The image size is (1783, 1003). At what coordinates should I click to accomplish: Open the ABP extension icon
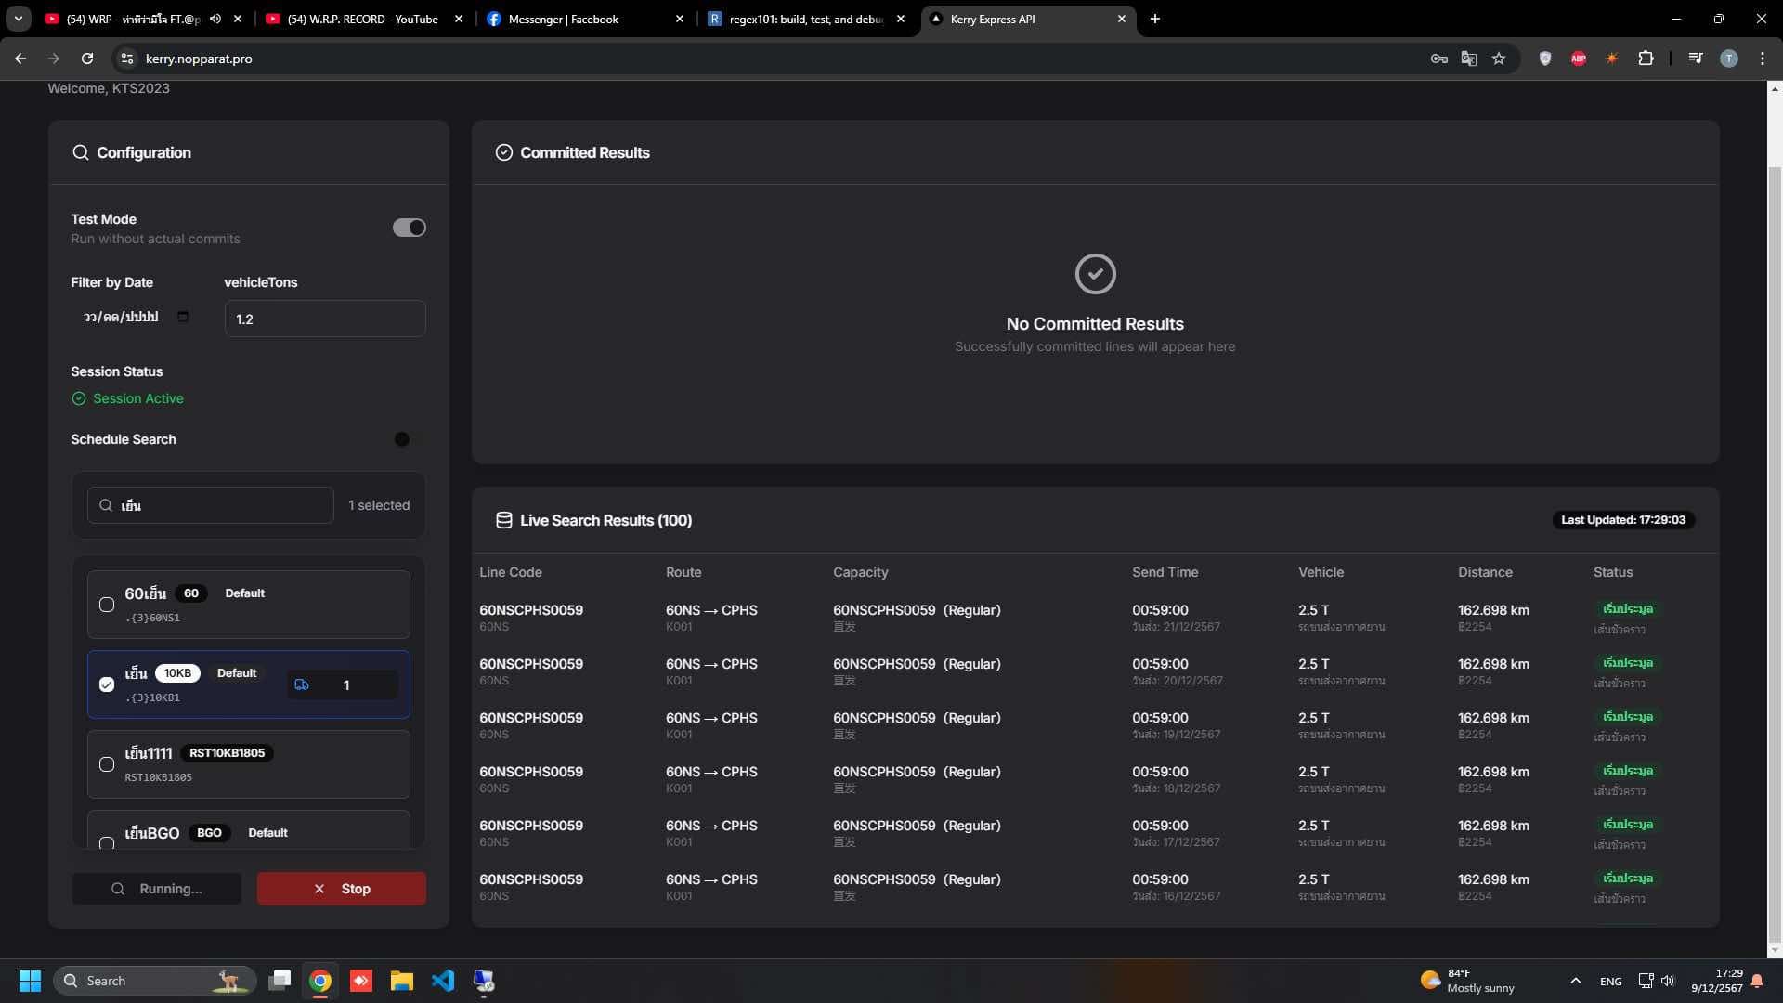point(1578,59)
